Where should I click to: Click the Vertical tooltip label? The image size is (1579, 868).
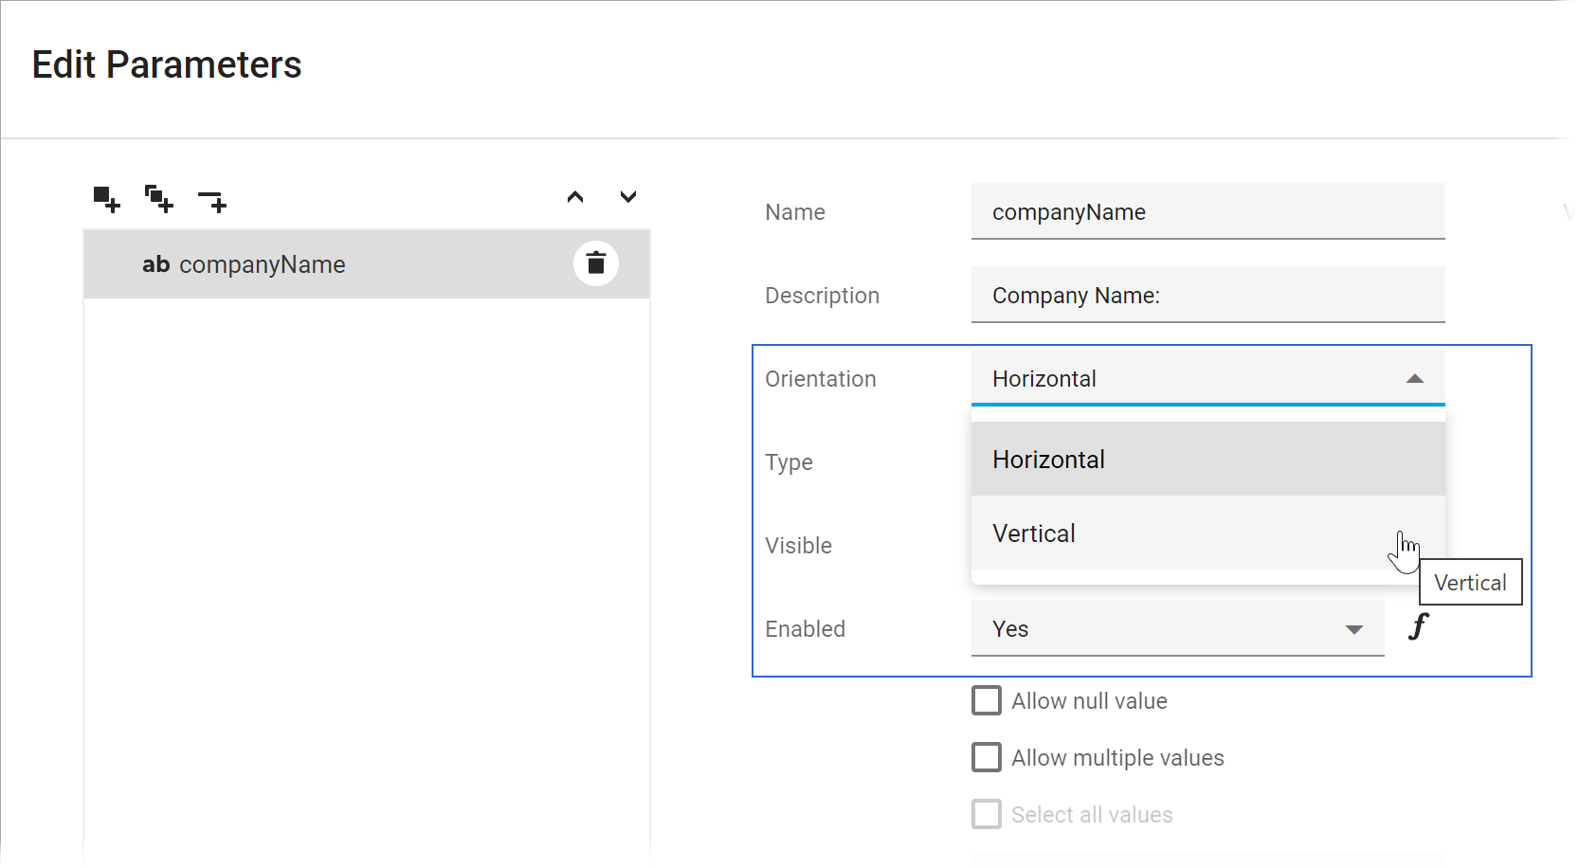click(1470, 582)
